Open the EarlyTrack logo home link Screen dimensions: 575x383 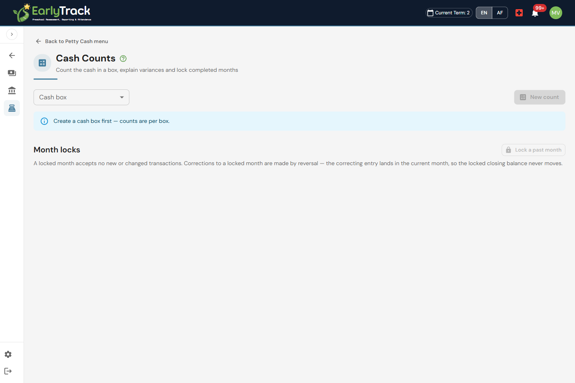(x=52, y=13)
